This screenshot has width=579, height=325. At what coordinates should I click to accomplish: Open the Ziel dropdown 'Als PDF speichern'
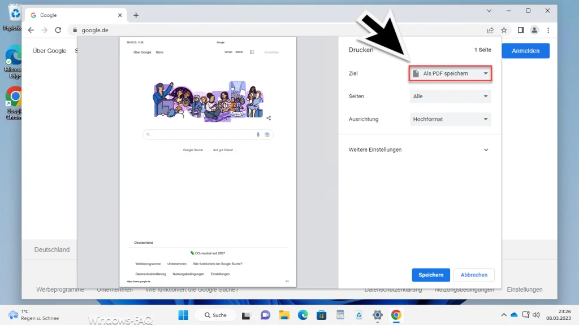450,73
